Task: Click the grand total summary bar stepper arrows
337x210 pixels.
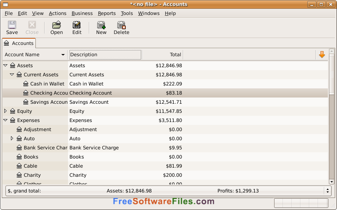Action: pos(327,191)
